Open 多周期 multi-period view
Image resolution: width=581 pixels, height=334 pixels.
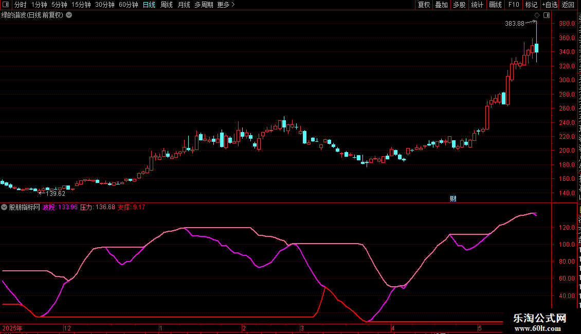coord(204,5)
